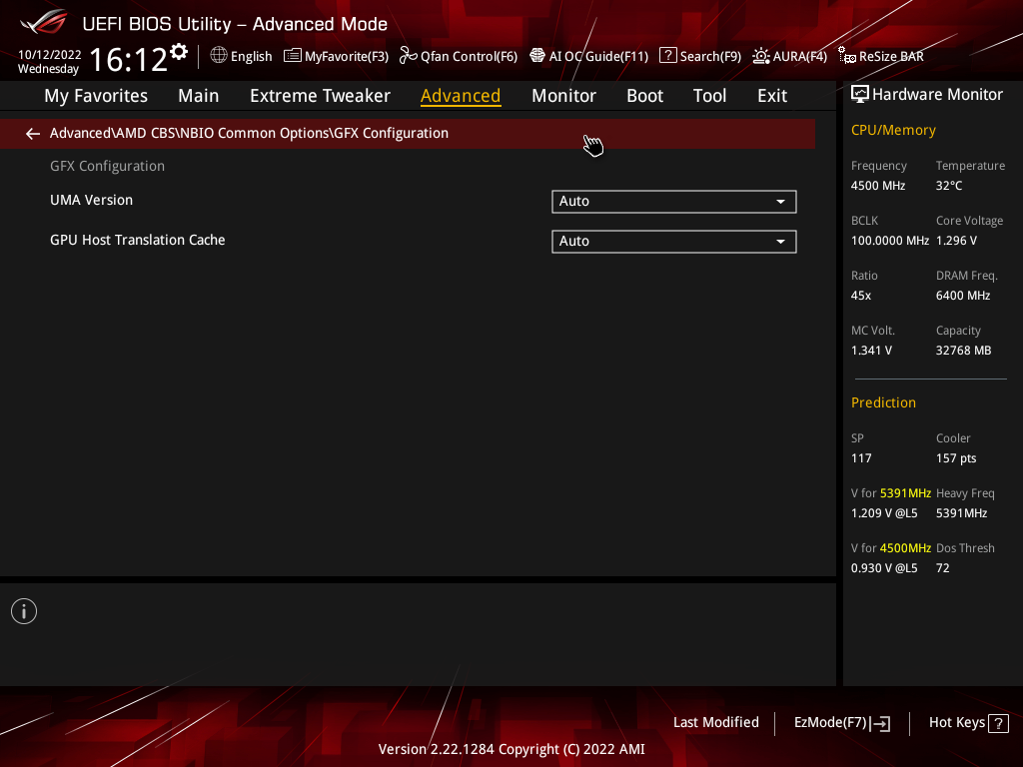Screen dimensions: 1023x767
Task: Click the globe language icon
Action: (x=219, y=56)
